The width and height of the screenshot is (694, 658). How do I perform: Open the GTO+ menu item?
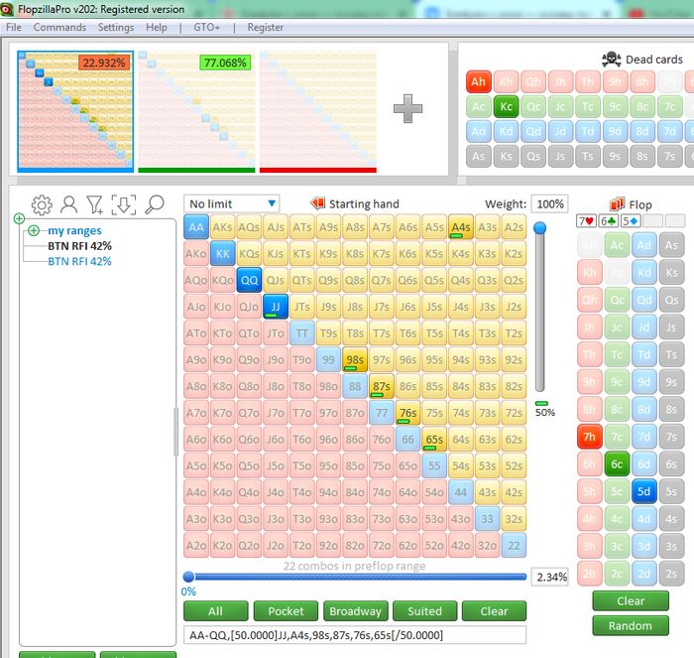click(206, 27)
